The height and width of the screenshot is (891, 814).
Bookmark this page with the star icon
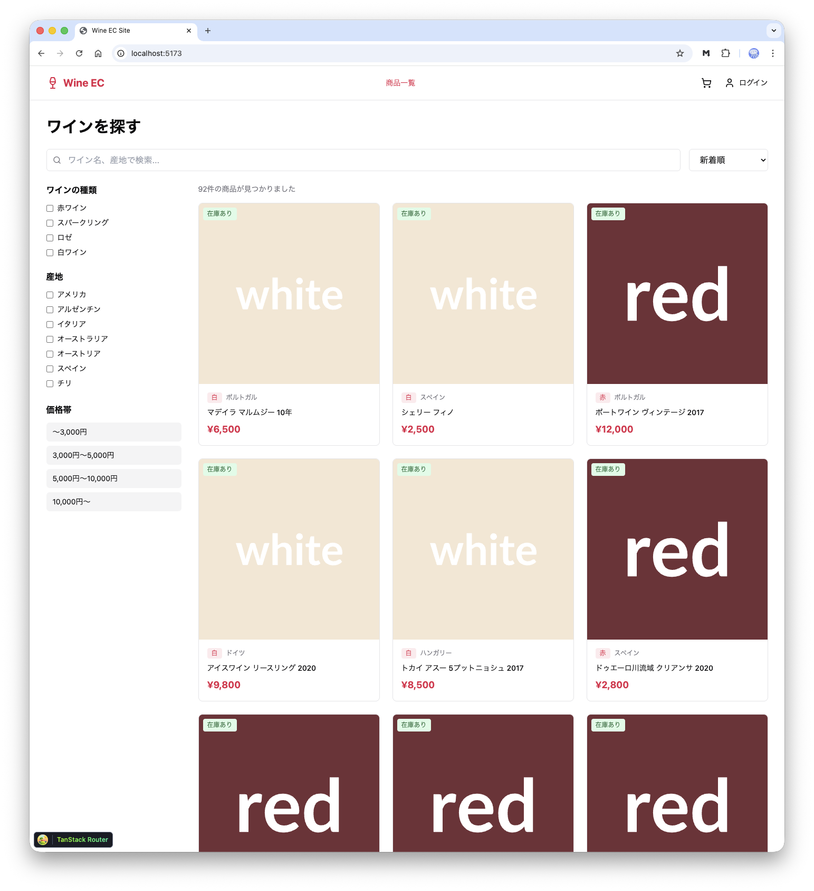(x=679, y=53)
